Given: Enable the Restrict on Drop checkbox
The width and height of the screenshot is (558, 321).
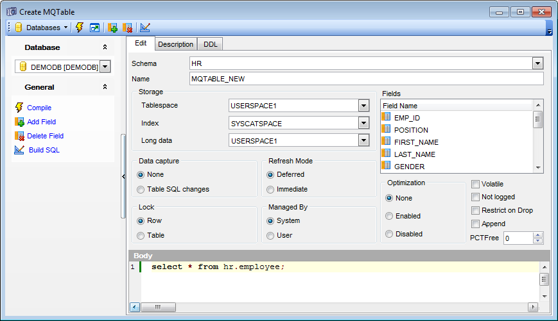Looking at the screenshot, I should 475,211.
